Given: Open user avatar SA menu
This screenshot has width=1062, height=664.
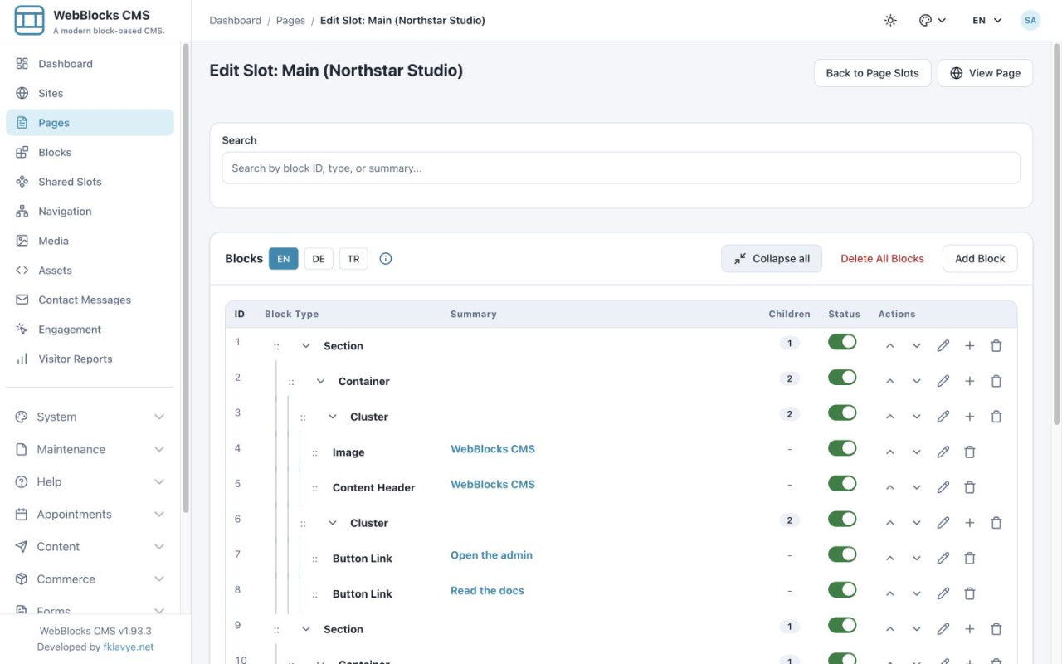Looking at the screenshot, I should click(1030, 21).
